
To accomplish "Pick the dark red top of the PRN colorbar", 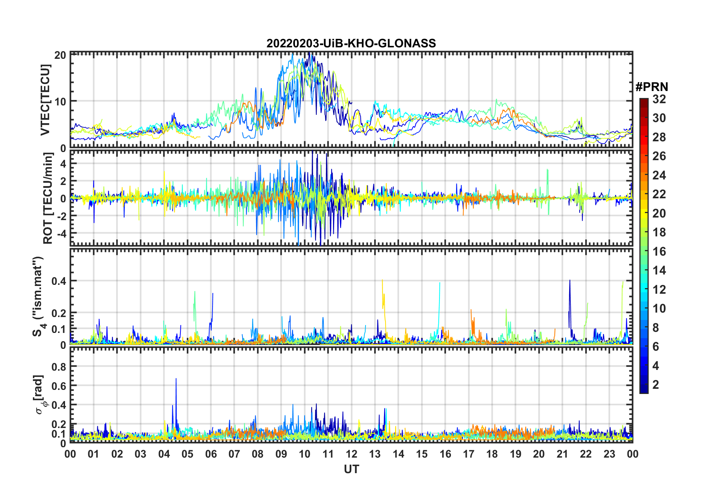I will (644, 103).
